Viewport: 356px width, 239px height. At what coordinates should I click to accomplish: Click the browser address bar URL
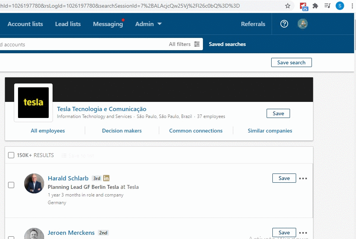pyautogui.click(x=120, y=6)
